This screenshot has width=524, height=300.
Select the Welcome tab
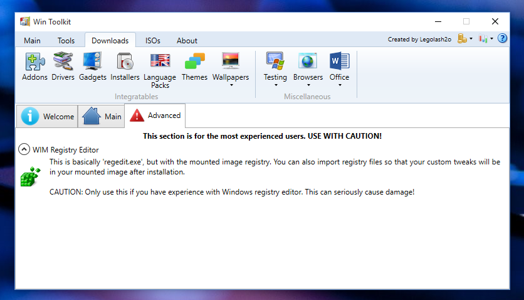[x=48, y=116]
